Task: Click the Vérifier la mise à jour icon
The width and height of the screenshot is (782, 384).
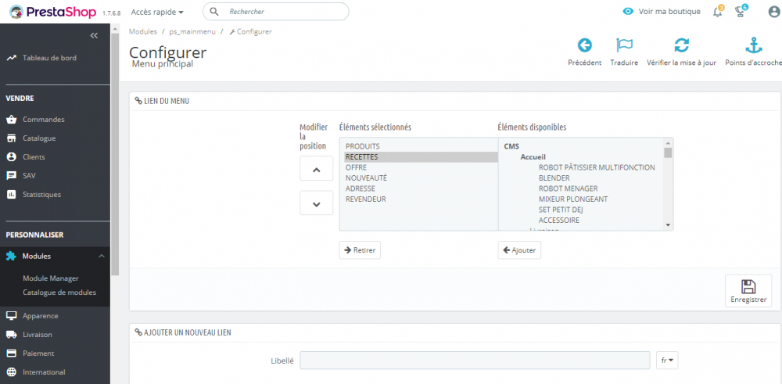Action: 681,45
